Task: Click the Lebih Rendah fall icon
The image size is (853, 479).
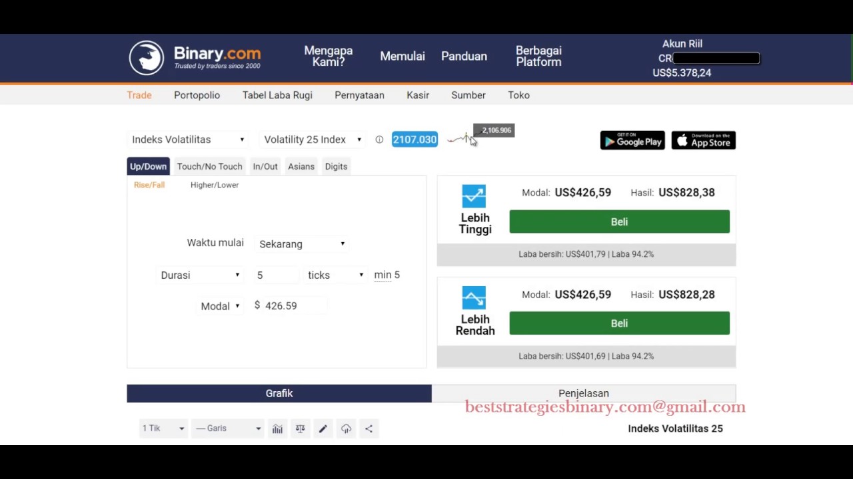Action: pyautogui.click(x=474, y=298)
